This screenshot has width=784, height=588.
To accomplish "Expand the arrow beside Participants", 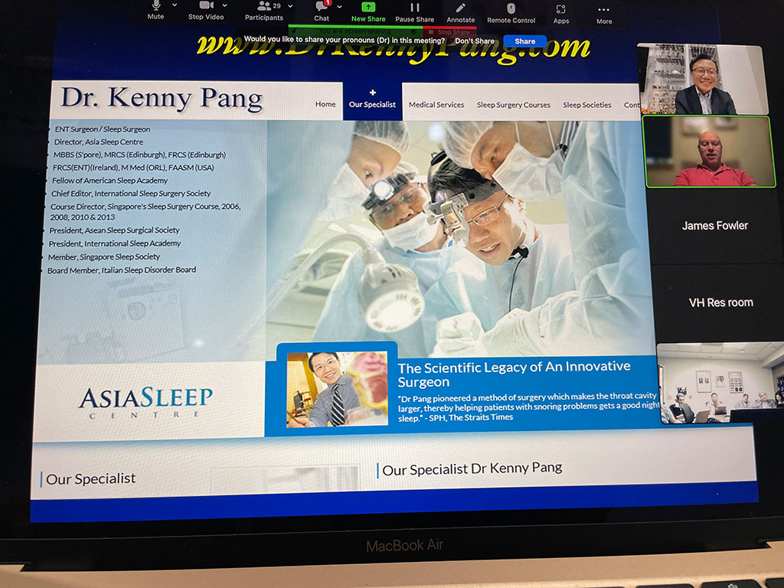I will tap(290, 6).
